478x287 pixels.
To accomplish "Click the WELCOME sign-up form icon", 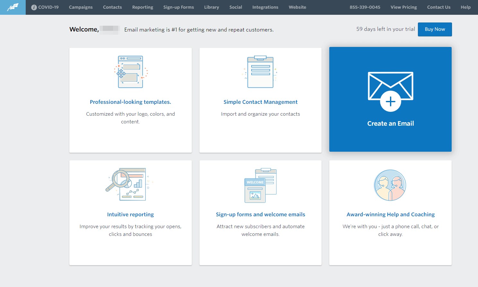I will click(260, 184).
